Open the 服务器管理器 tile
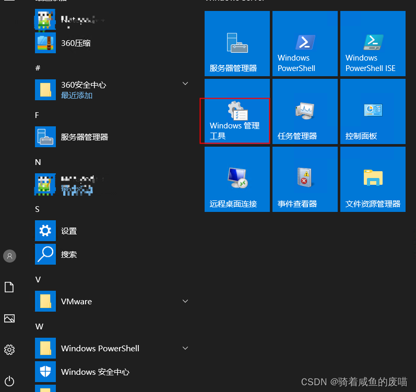The width and height of the screenshot is (416, 392). click(237, 43)
